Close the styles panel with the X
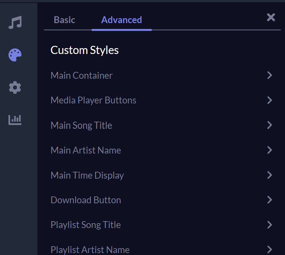 (271, 18)
